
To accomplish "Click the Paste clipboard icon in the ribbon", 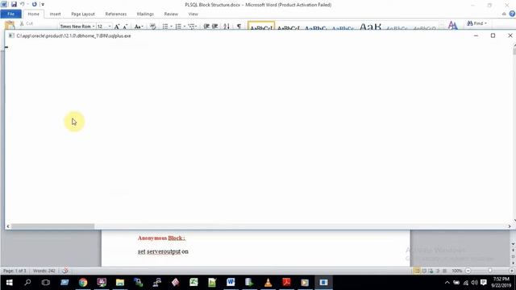I will pos(10,25).
